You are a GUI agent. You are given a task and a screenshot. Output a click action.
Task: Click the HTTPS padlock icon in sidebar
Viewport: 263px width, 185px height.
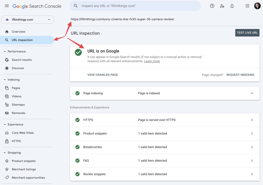(x=7, y=141)
